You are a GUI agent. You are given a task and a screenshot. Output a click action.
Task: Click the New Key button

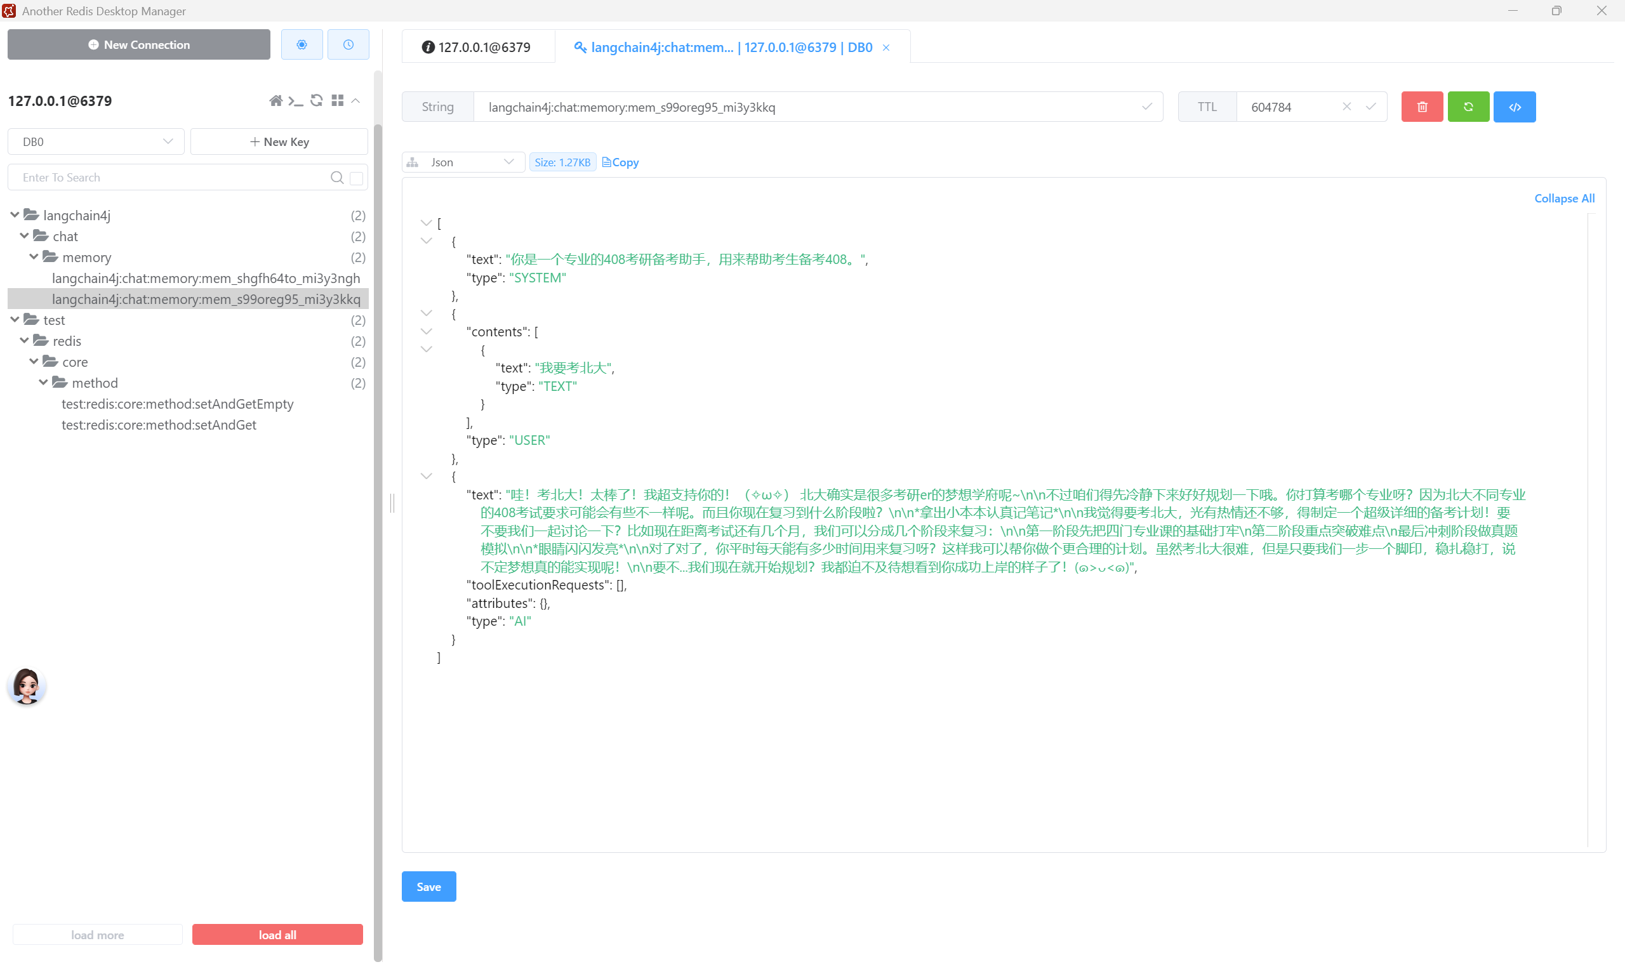[279, 142]
